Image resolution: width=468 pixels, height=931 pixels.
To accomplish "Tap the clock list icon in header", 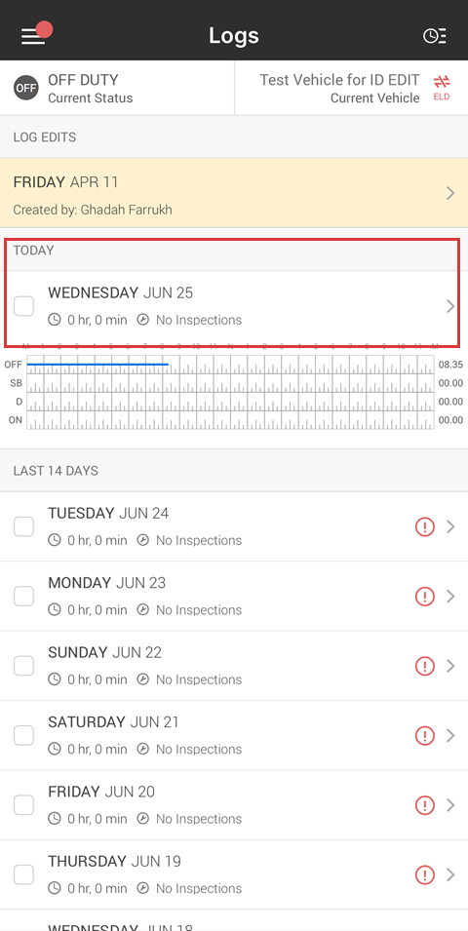I will (435, 36).
